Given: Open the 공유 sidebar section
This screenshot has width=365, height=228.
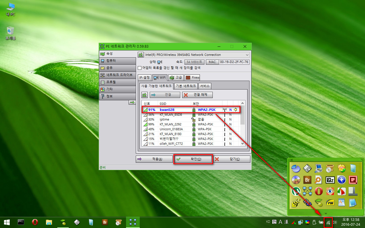Looking at the screenshot, I should click(117, 68).
